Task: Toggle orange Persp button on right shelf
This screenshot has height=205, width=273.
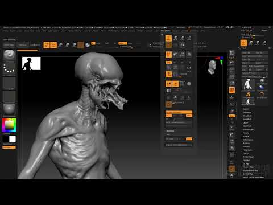Action: tap(231, 90)
